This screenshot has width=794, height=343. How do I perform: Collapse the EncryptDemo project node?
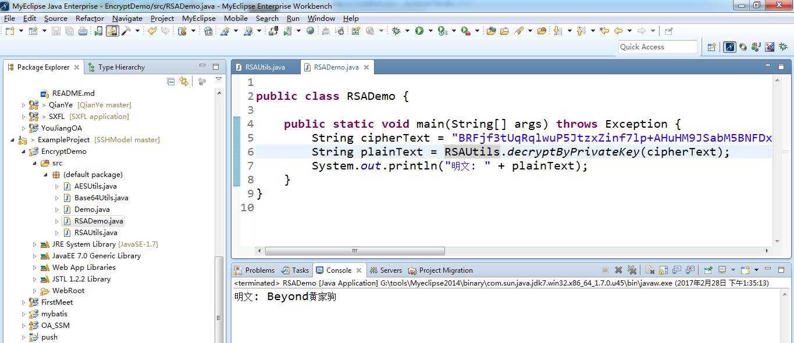pos(23,151)
